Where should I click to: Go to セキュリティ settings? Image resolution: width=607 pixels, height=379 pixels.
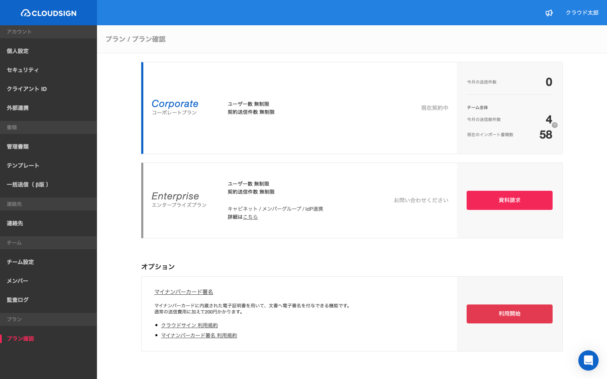pyautogui.click(x=48, y=70)
